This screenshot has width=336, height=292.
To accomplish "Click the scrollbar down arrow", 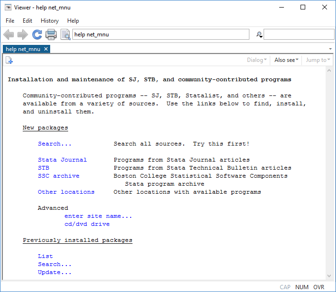I will coord(329,276).
